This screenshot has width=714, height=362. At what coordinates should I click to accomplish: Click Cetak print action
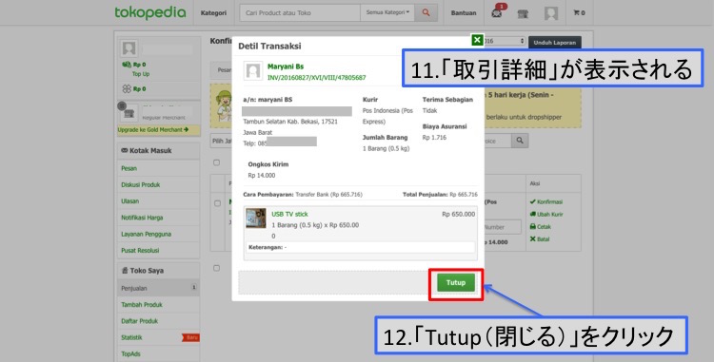pos(541,226)
